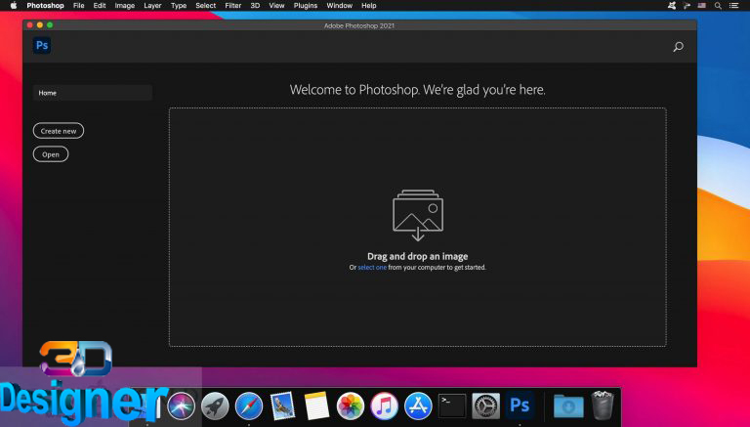Click the flag input source icon
This screenshot has width=750, height=427.
pos(702,6)
